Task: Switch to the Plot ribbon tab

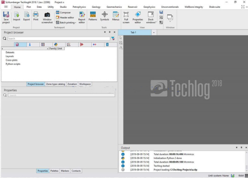Action: click(x=29, y=7)
